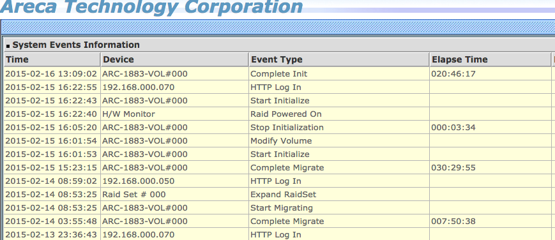Viewport: 555px width, 240px height.
Task: Click the Areca Technology Corporation banner
Action: pos(151,7)
